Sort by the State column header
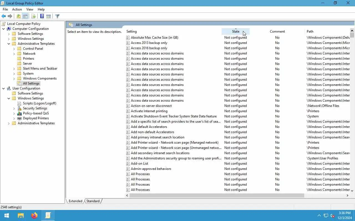355x221 pixels. (235, 31)
